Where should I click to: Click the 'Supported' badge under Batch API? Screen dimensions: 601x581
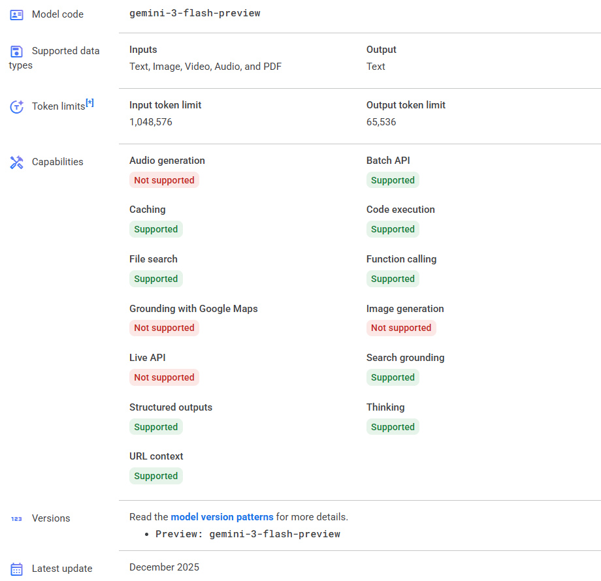tap(393, 180)
